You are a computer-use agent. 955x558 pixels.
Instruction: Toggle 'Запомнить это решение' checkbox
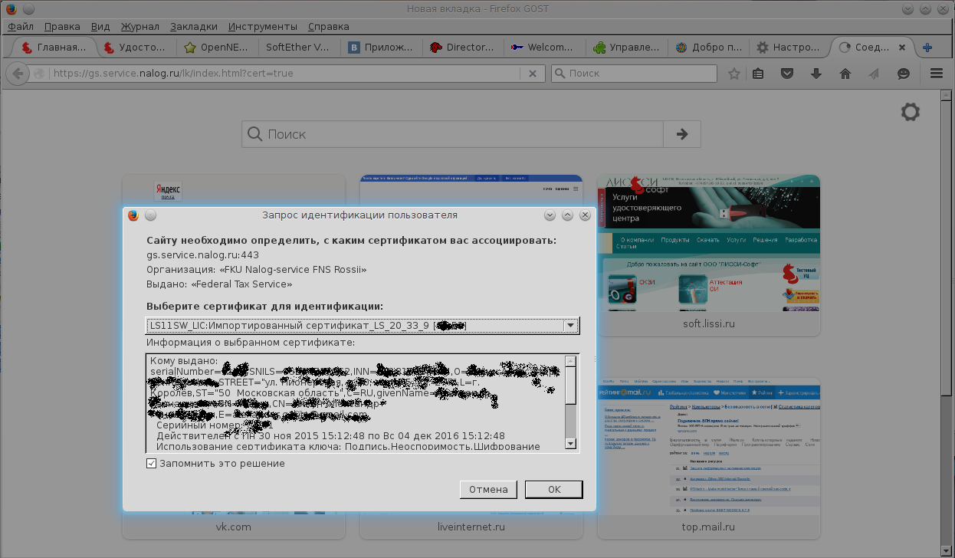[x=152, y=464]
